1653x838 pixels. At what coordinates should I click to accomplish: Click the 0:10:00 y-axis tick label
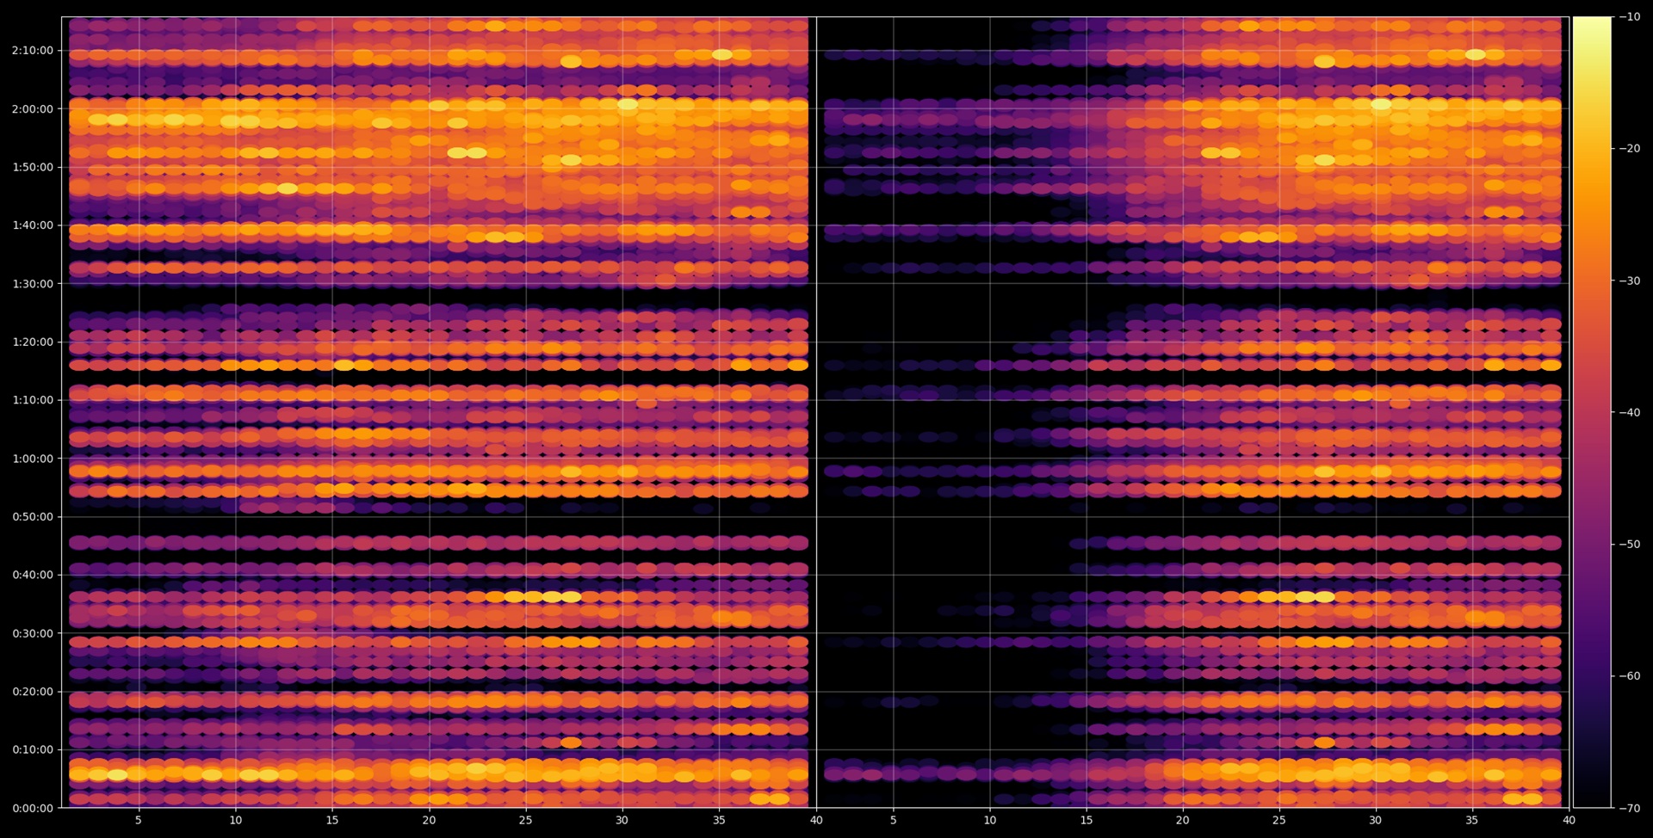[33, 749]
